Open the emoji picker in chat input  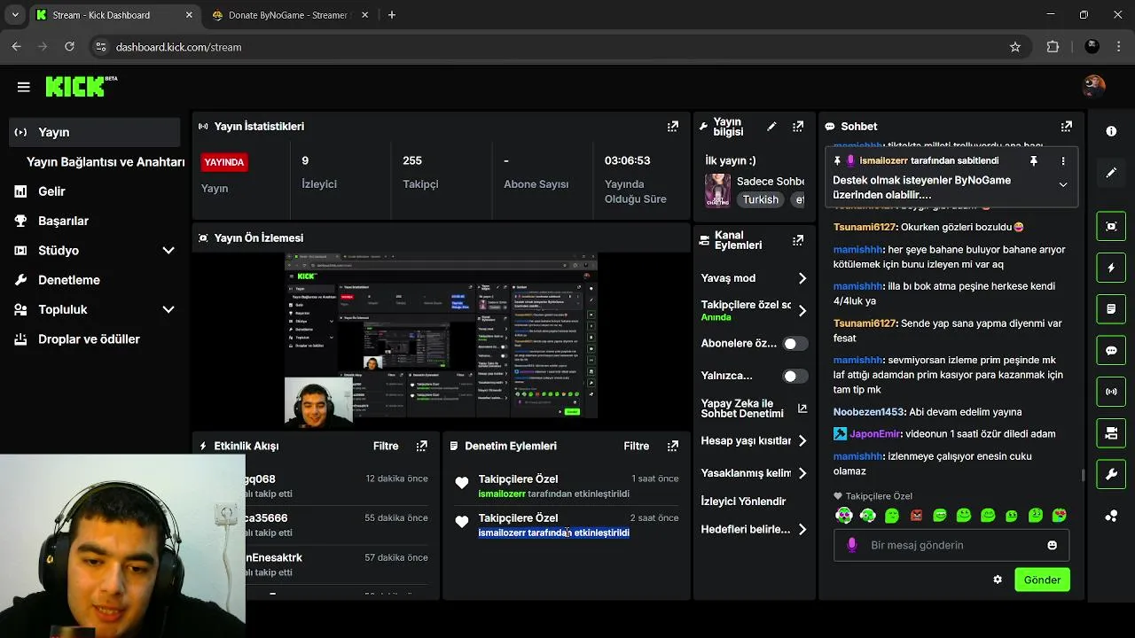tap(1053, 545)
